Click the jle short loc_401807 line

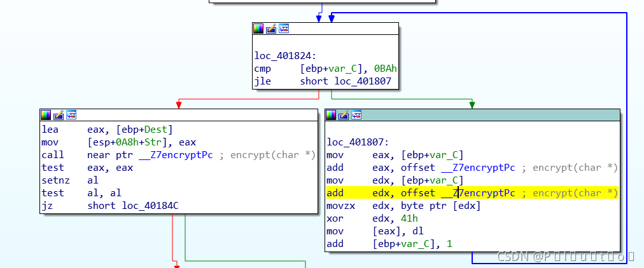tap(321, 81)
